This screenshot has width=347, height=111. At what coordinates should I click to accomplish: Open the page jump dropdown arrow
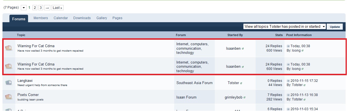pyautogui.click(x=24, y=8)
